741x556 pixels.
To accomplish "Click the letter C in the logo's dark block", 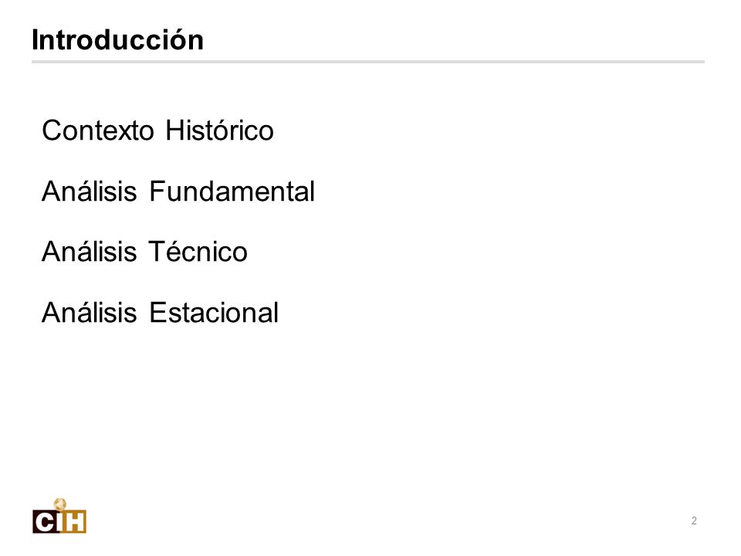I will coord(45,522).
